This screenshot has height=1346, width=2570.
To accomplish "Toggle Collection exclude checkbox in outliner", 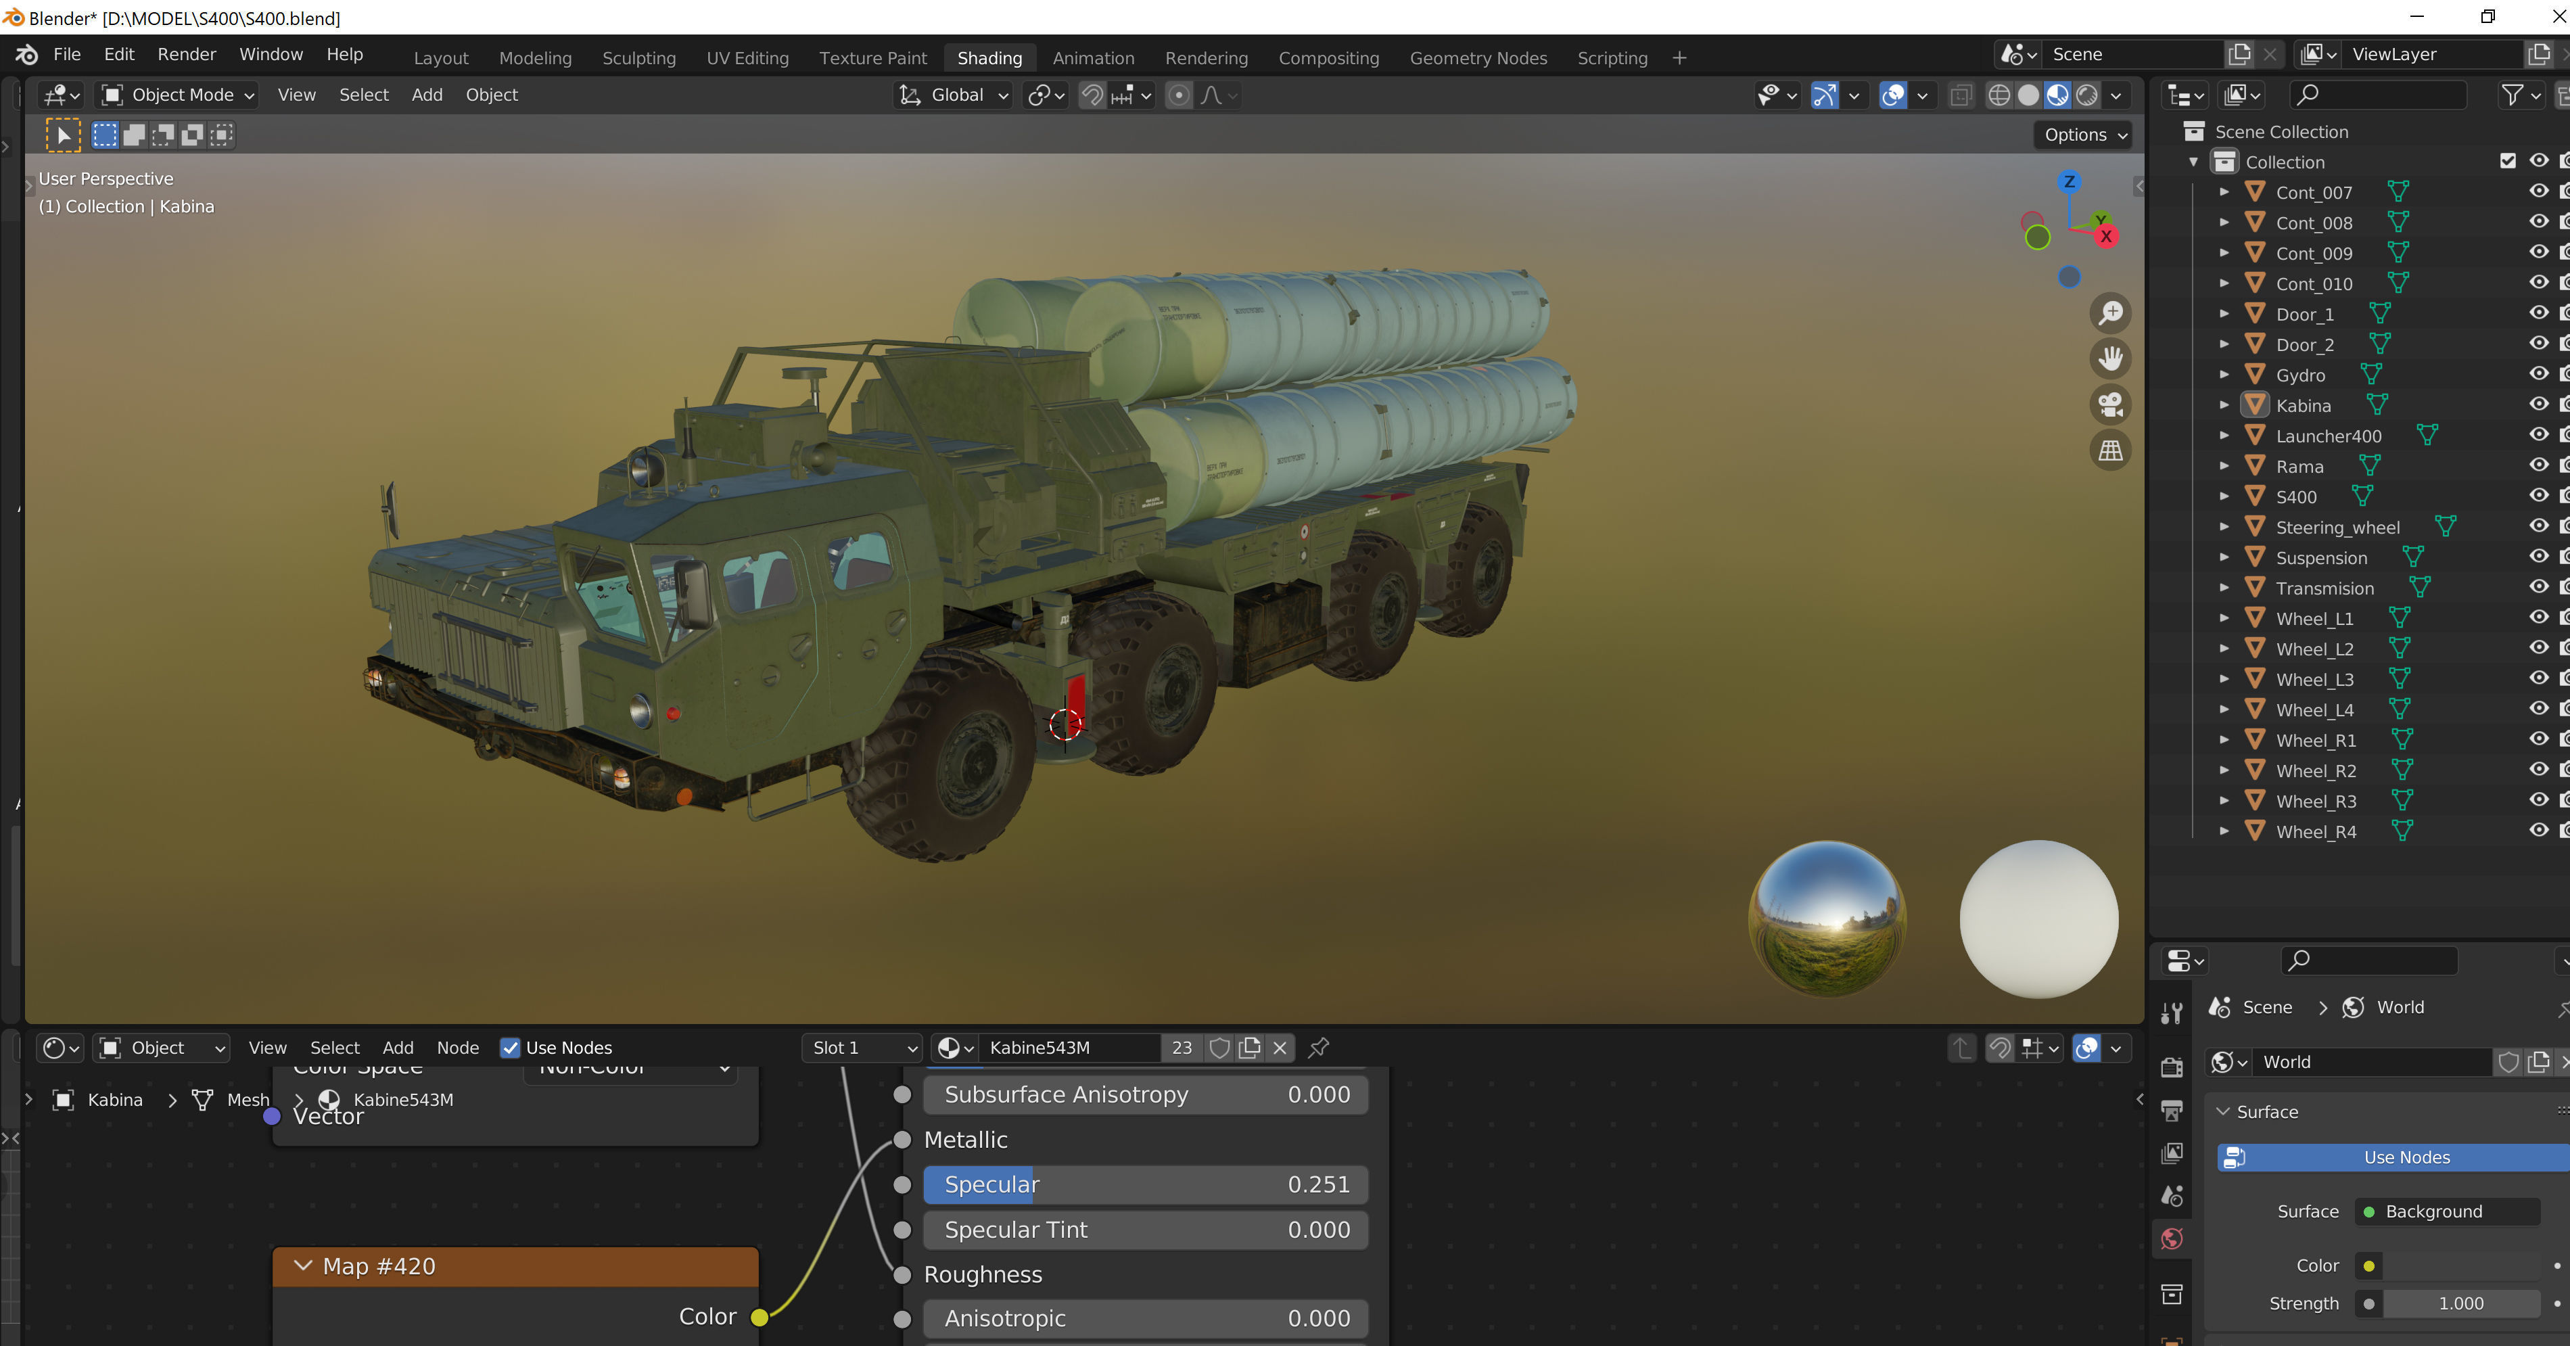I will [2508, 161].
